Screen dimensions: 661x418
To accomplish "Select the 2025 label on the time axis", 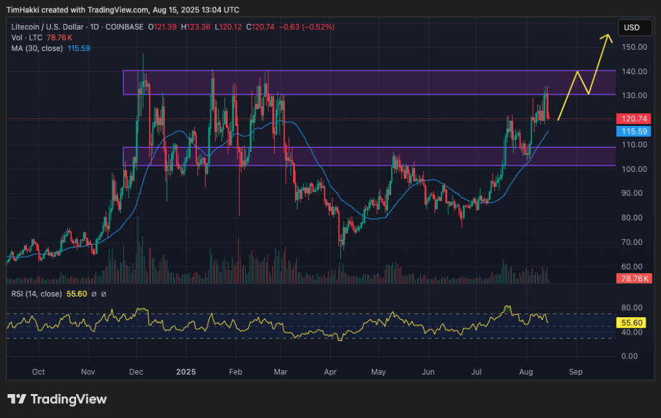I will (186, 372).
